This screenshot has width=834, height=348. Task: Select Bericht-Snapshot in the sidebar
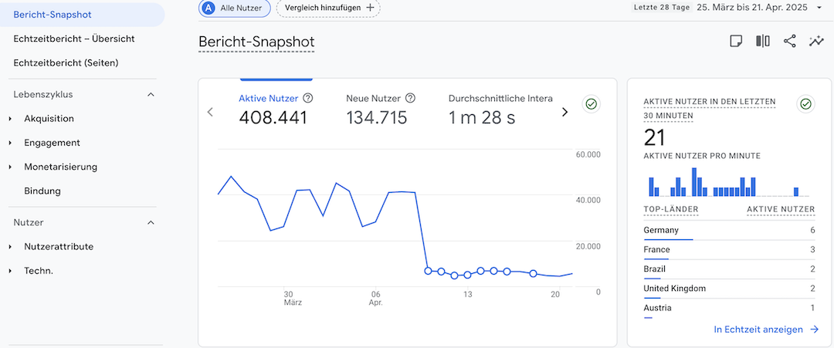pos(83,15)
